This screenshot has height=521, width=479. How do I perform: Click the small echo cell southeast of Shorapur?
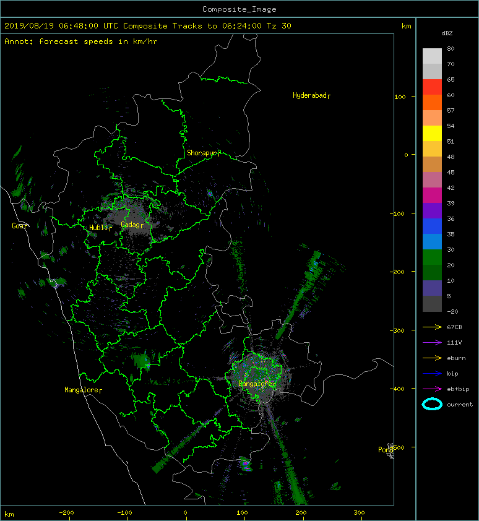tap(210, 193)
